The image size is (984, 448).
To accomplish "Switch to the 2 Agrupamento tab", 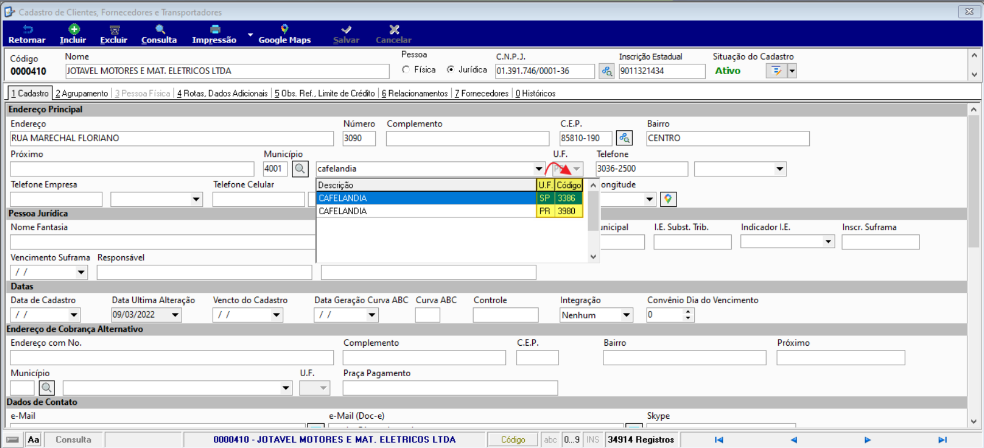I will point(82,93).
